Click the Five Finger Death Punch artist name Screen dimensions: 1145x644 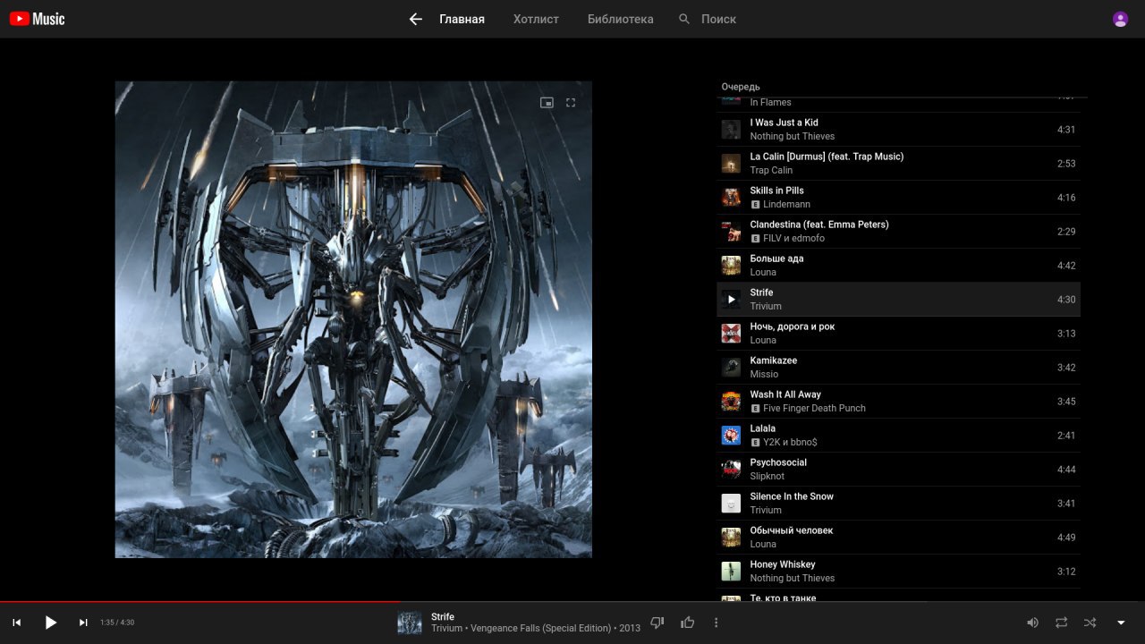pyautogui.click(x=814, y=409)
